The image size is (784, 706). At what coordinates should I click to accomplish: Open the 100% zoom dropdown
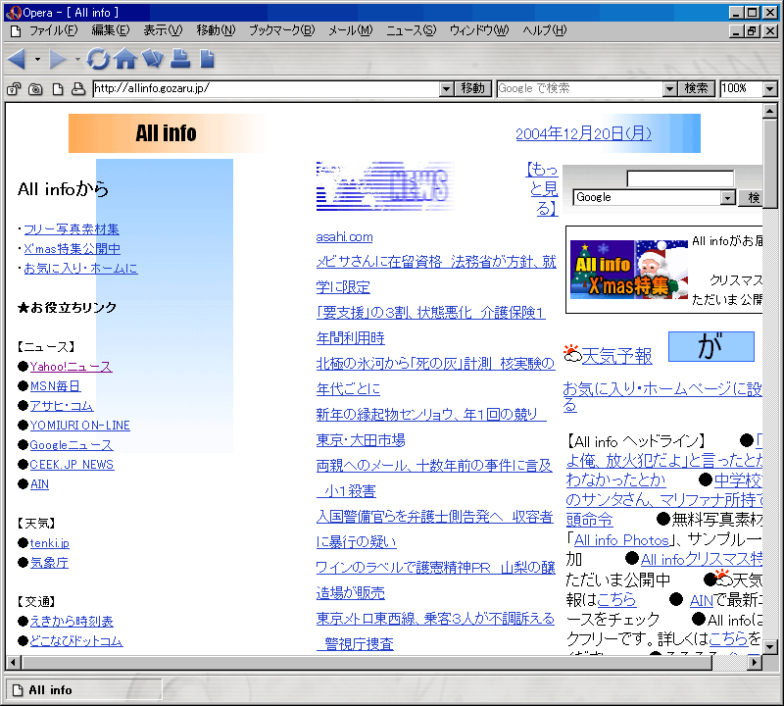pyautogui.click(x=769, y=89)
